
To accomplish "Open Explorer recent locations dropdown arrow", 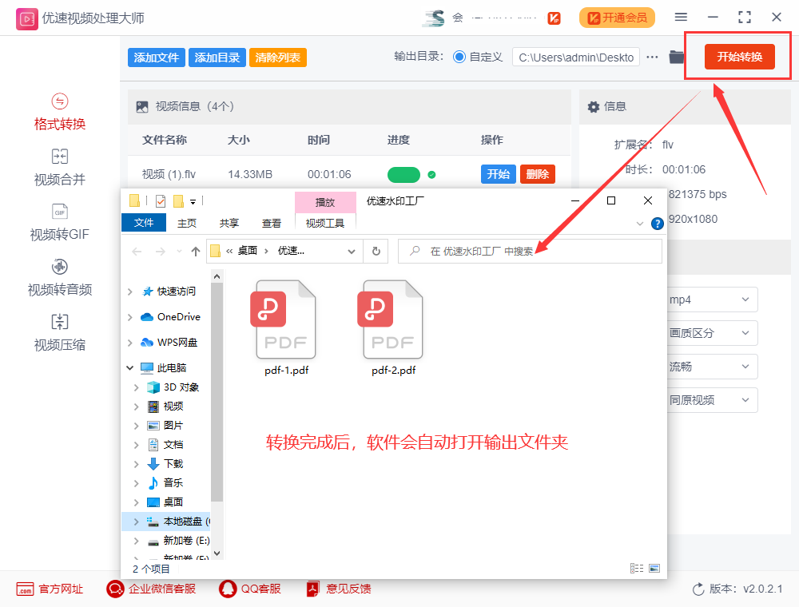I will (179, 251).
